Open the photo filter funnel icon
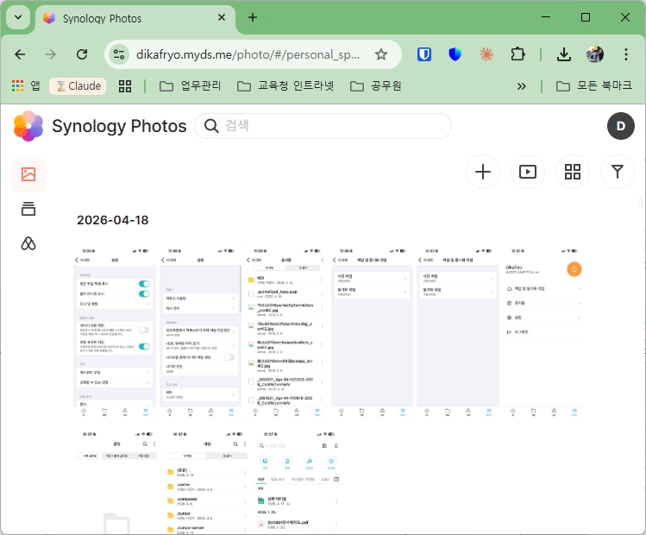This screenshot has height=535, width=646. point(618,172)
